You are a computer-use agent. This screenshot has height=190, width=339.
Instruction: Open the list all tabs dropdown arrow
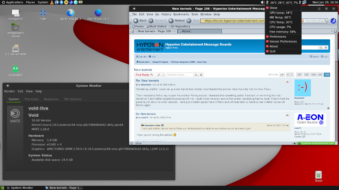point(332,31)
